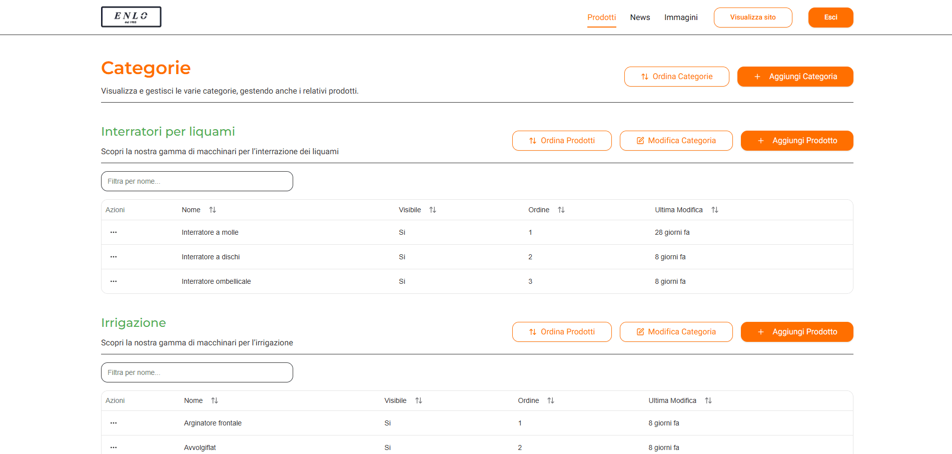Open actions menu for Arginatore frontale
This screenshot has height=454, width=952.
pyautogui.click(x=114, y=423)
